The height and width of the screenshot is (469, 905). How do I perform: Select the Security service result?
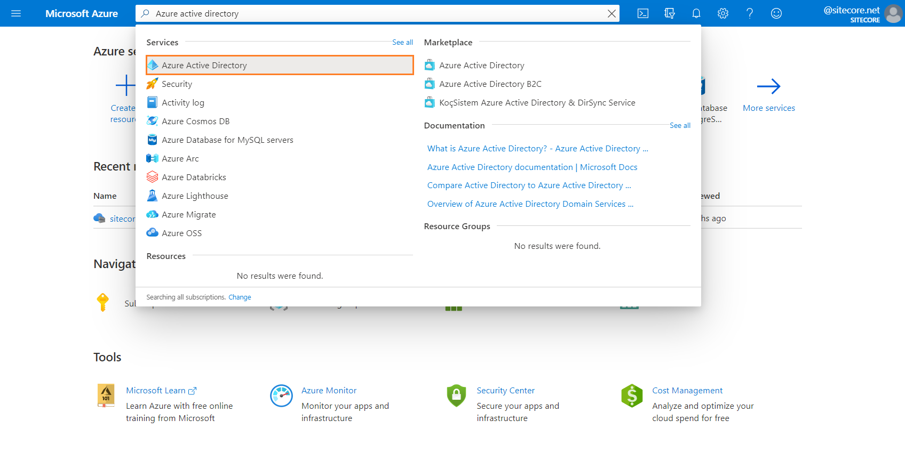pos(280,84)
